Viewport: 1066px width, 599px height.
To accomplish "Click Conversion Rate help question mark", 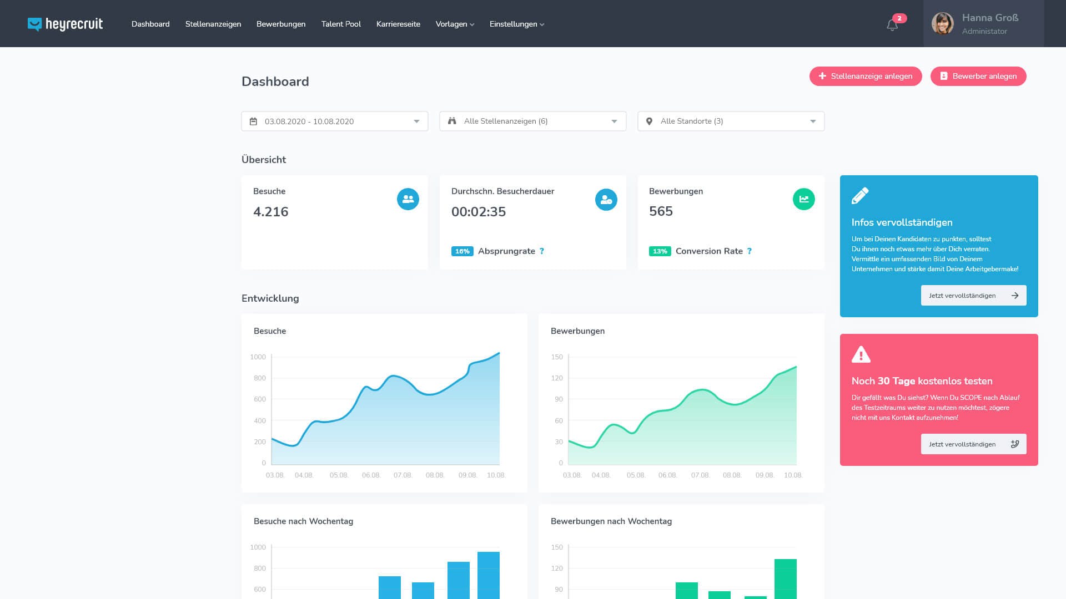I will (x=750, y=251).
